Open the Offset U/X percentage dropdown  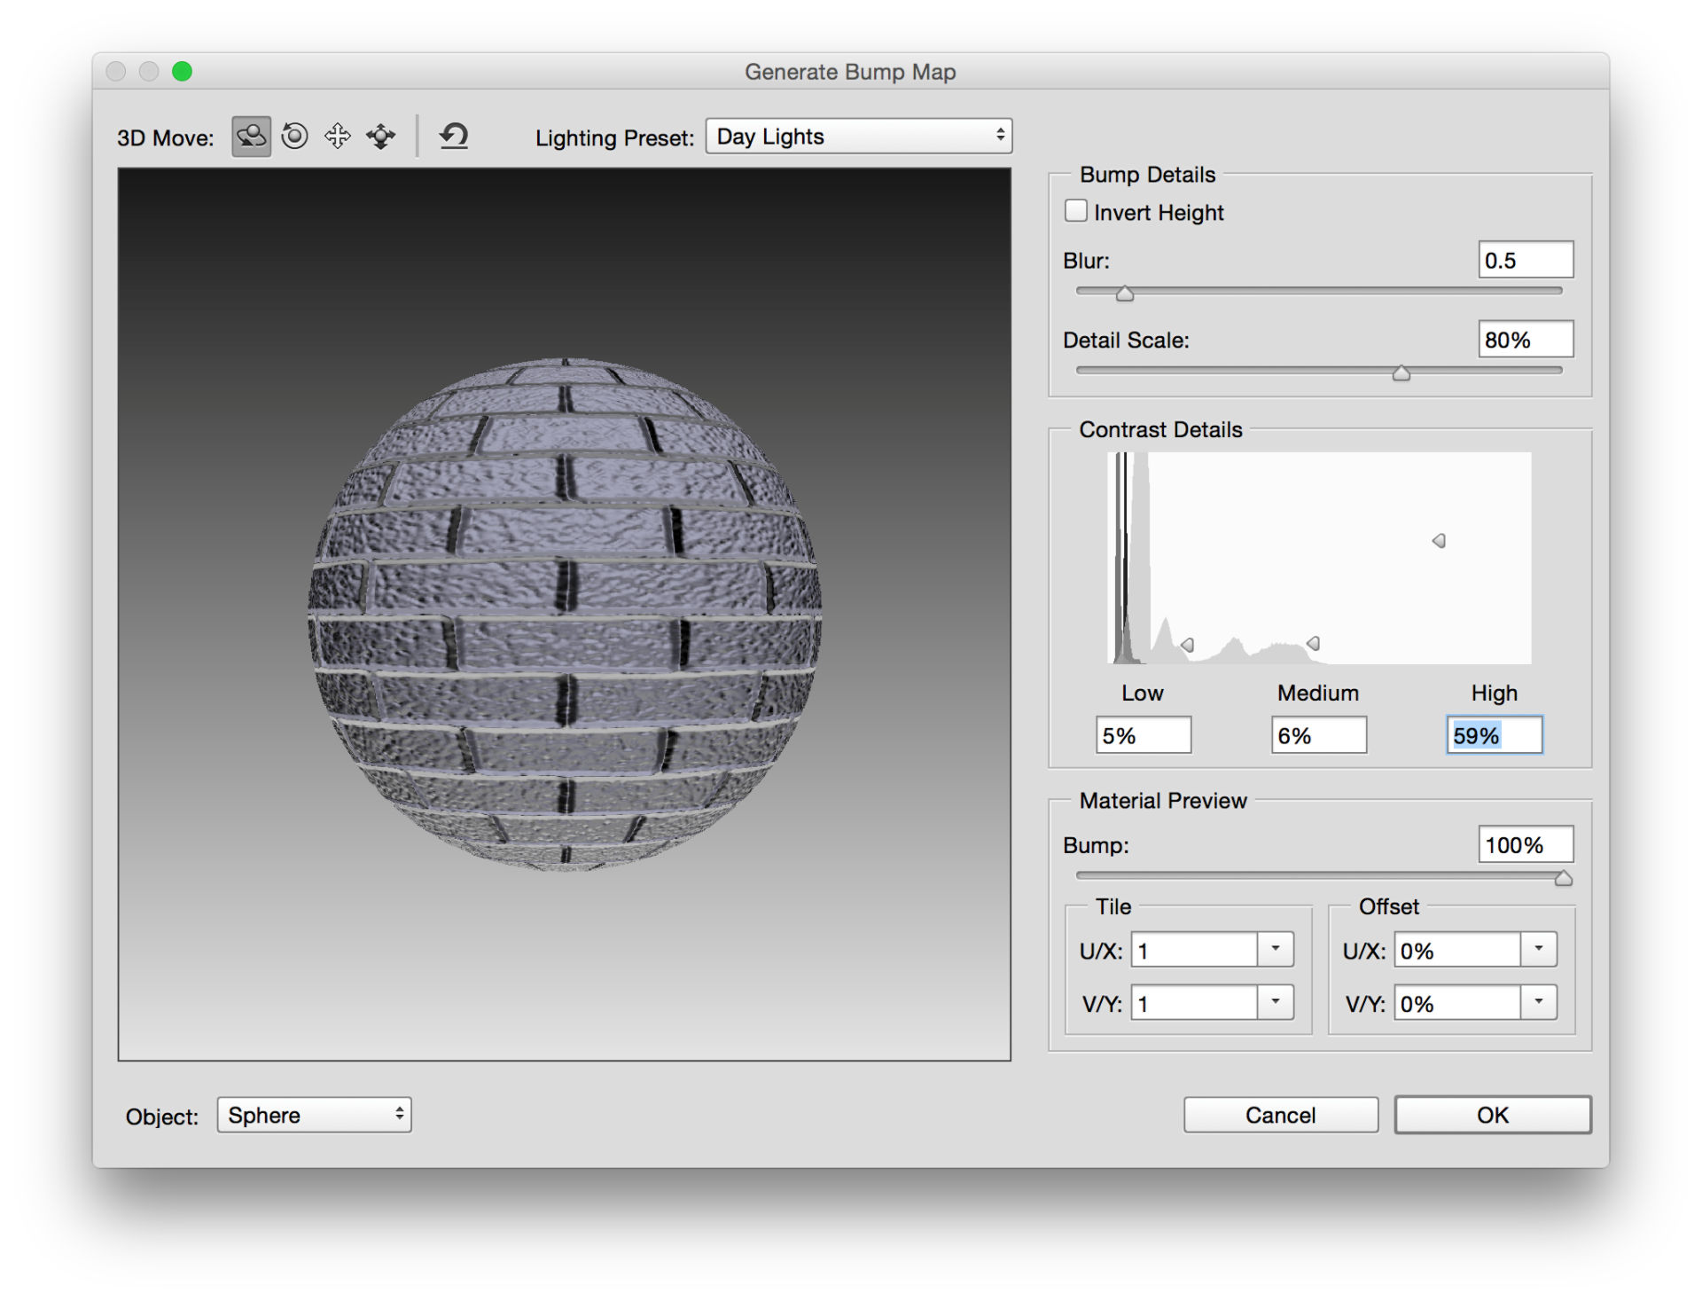(1540, 949)
